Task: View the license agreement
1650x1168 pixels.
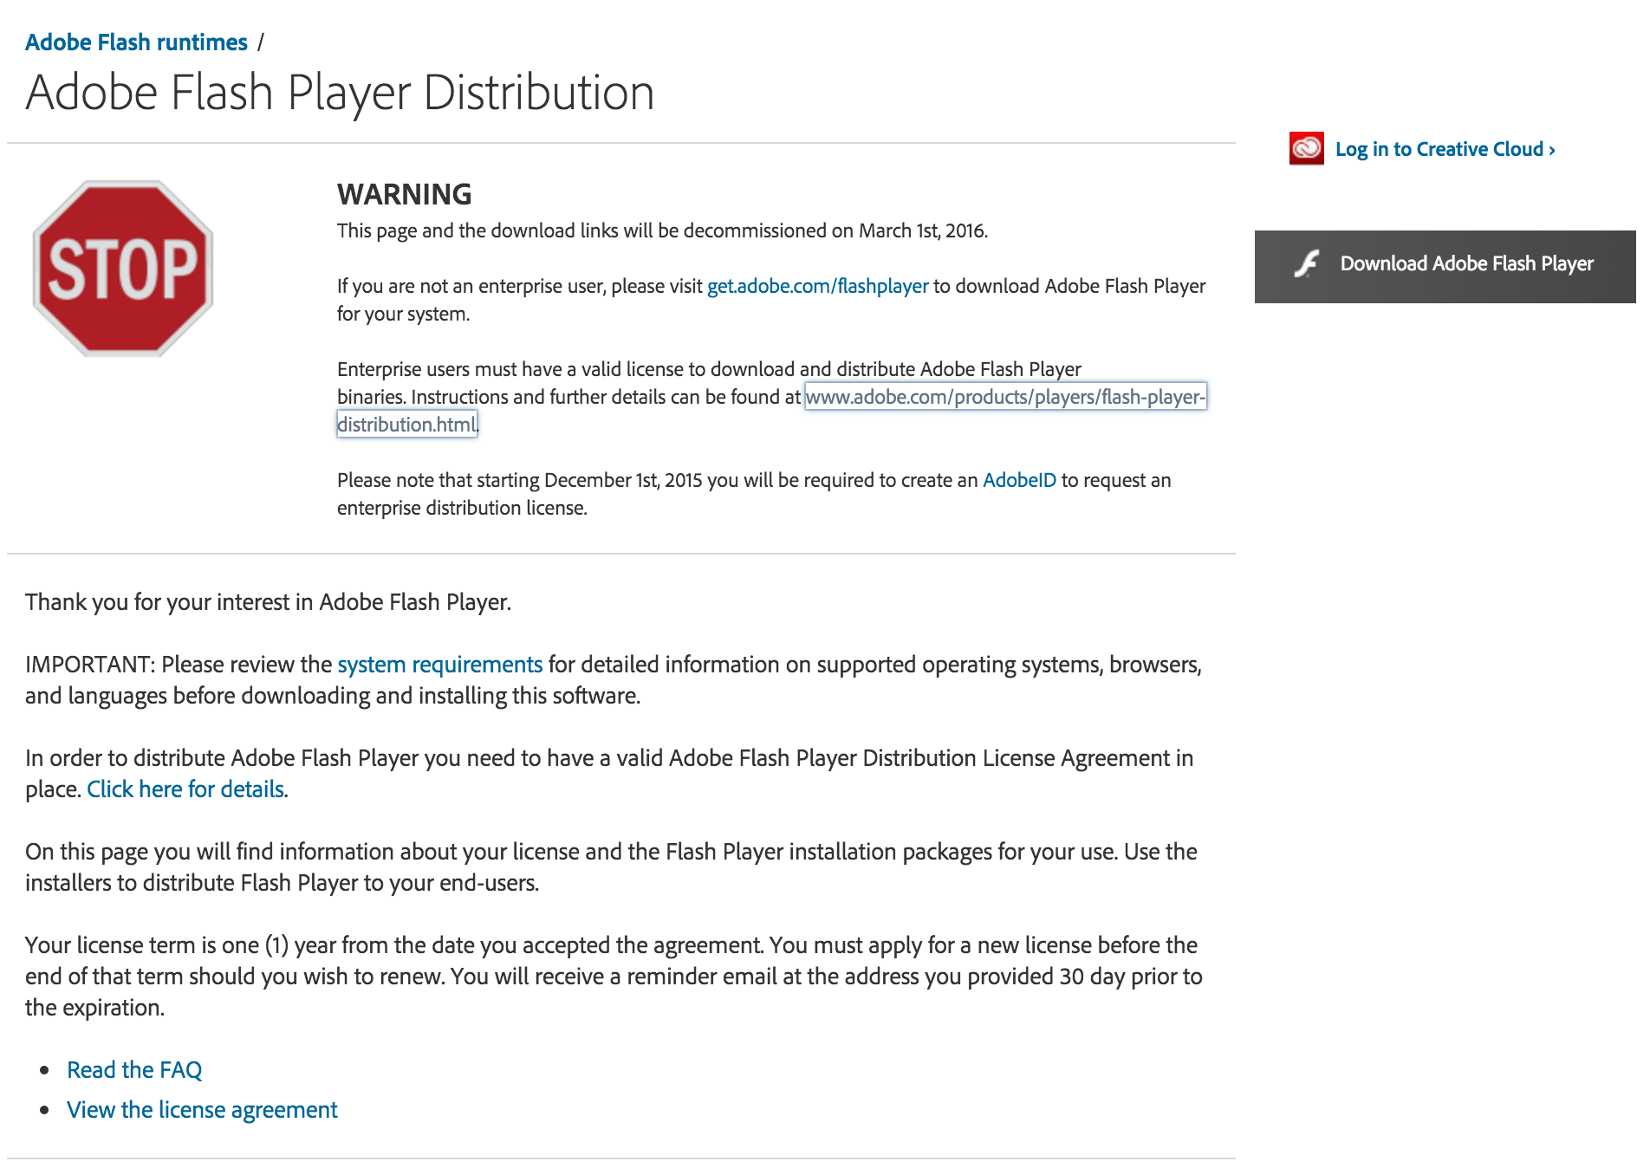Action: click(202, 1109)
